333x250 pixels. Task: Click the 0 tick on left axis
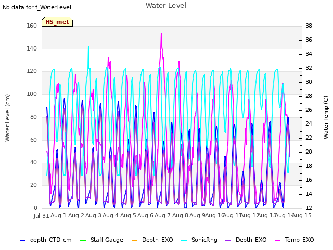point(35,208)
